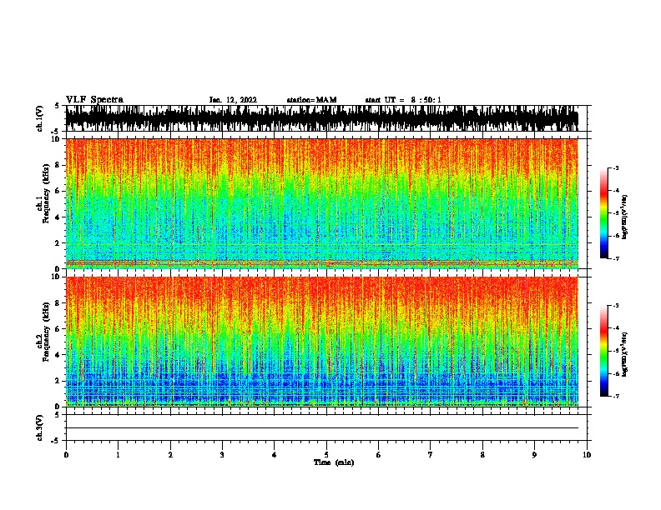Click the time axis tick label "9"

[534, 455]
